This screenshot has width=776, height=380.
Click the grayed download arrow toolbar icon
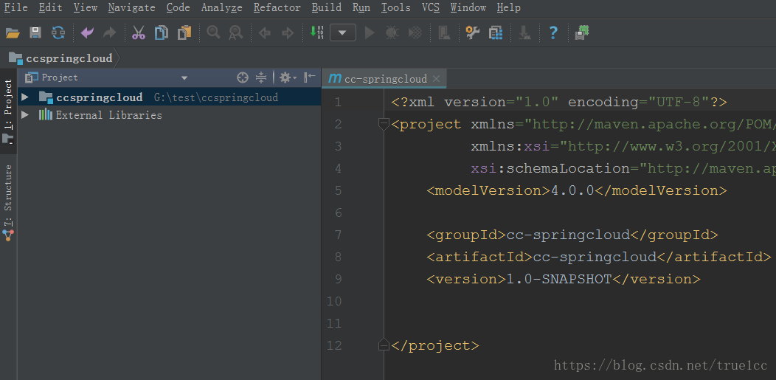tap(524, 33)
